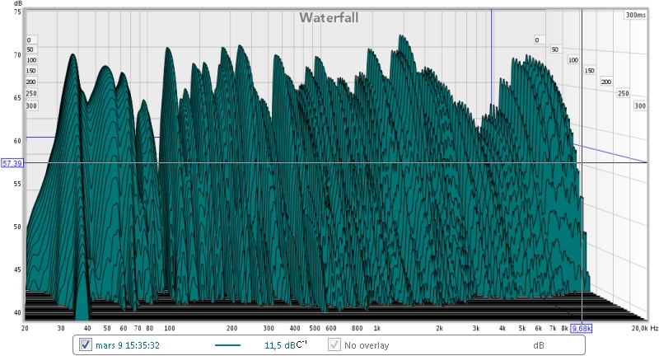The height and width of the screenshot is (356, 659).
Task: Click the right-side 250 ms time slice label
Action: pos(623,93)
